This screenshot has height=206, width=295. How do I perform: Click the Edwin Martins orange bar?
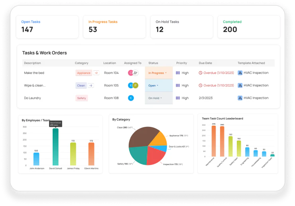click(x=91, y=154)
